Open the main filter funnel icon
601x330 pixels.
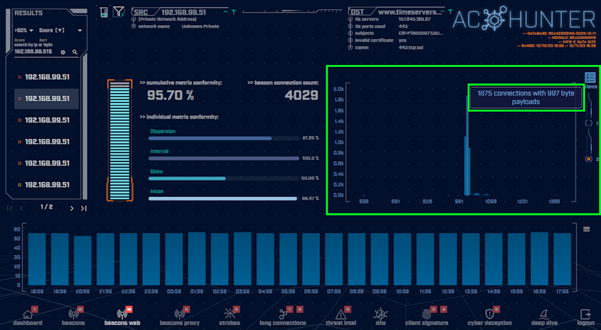pos(118,12)
